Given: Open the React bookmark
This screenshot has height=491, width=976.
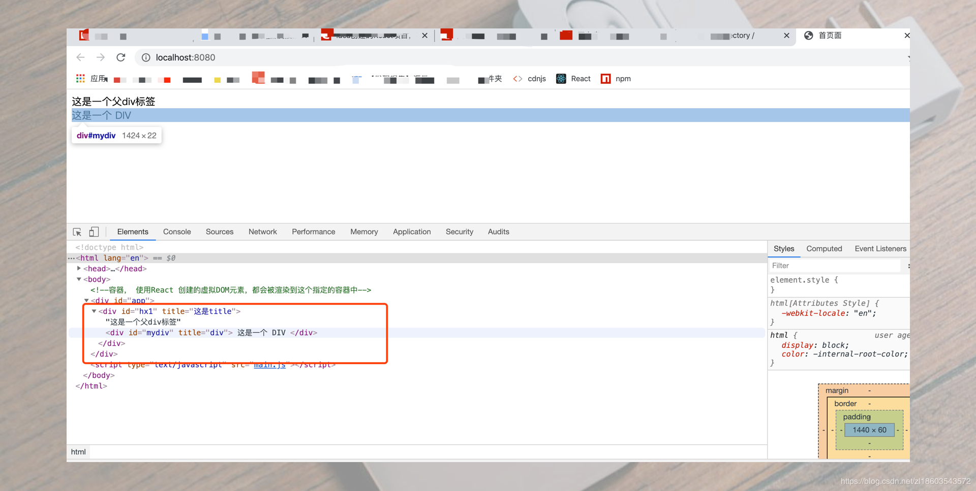Looking at the screenshot, I should point(573,79).
